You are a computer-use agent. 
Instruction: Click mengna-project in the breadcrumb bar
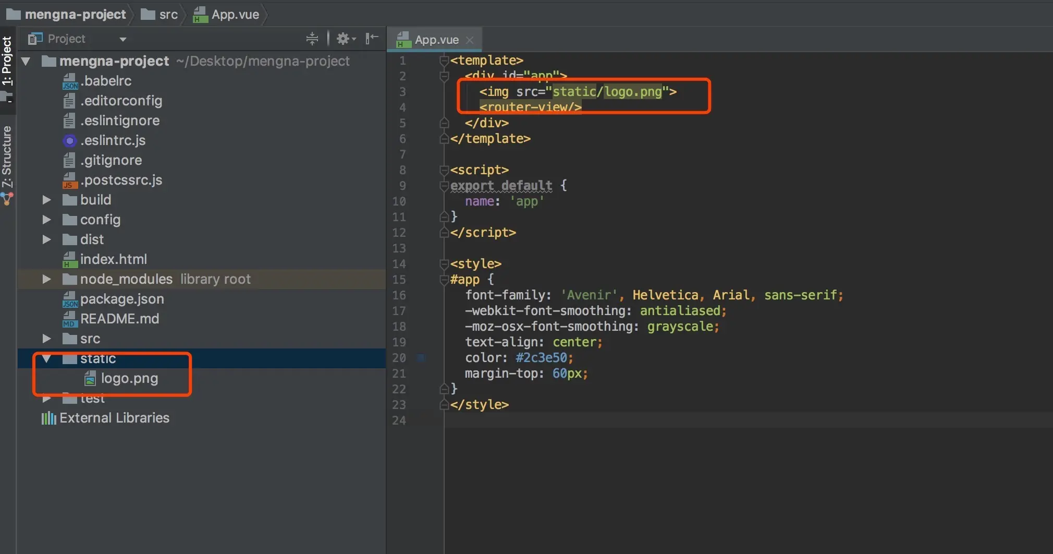(66, 14)
